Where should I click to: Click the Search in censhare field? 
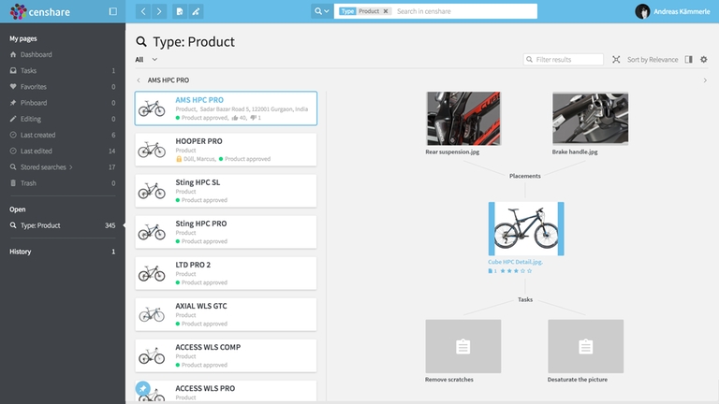tap(464, 11)
